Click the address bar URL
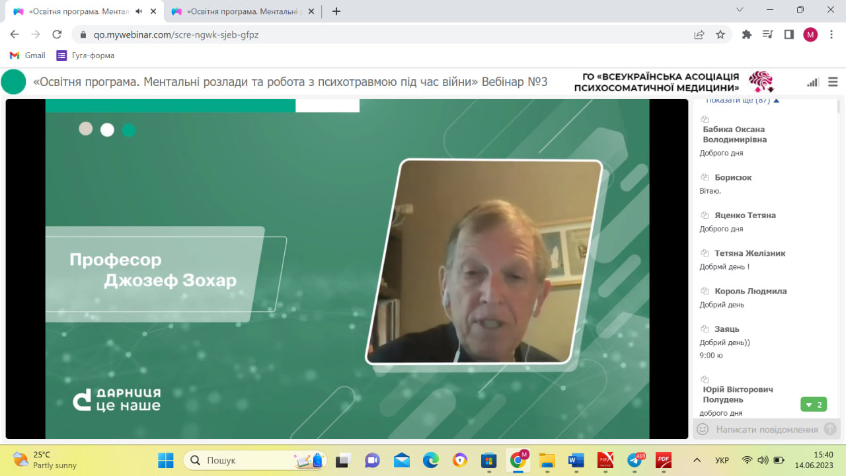 coord(176,34)
